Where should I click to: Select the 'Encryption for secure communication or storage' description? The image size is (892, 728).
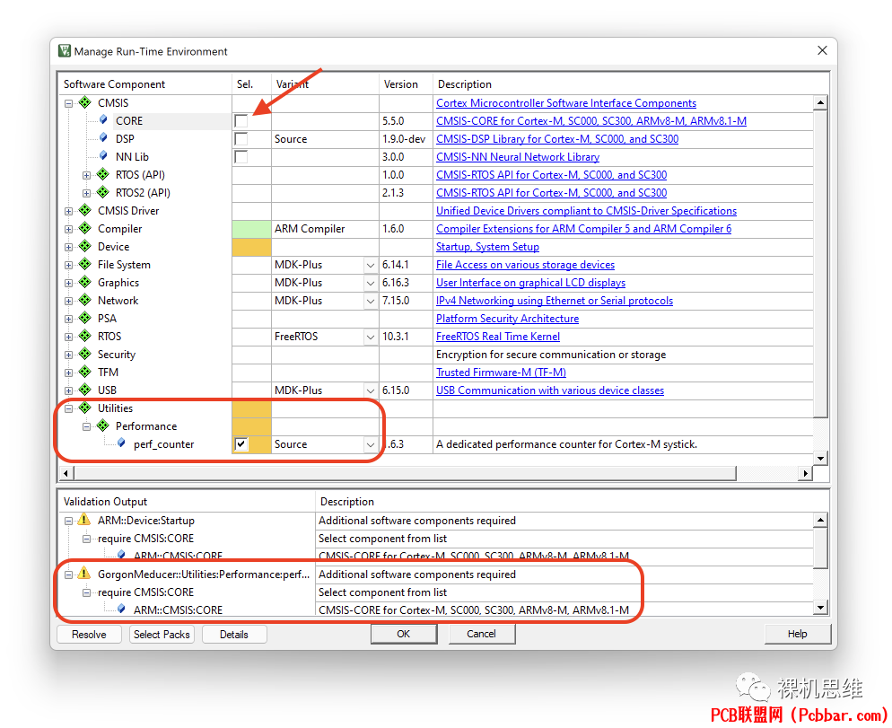coord(551,355)
